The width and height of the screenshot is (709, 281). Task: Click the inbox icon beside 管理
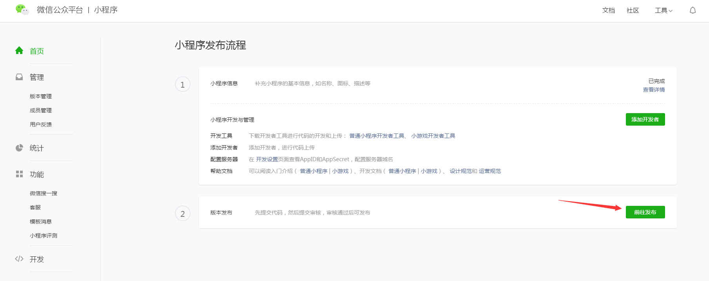click(x=19, y=77)
